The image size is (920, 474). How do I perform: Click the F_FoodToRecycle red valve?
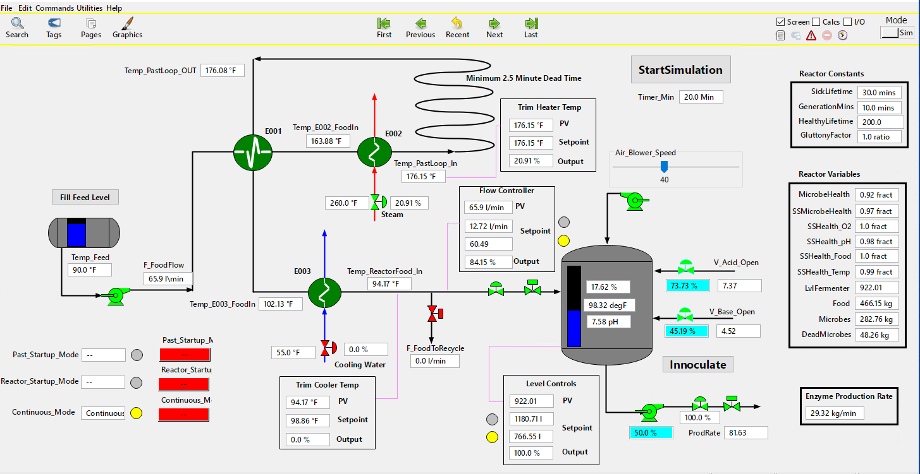tap(435, 313)
